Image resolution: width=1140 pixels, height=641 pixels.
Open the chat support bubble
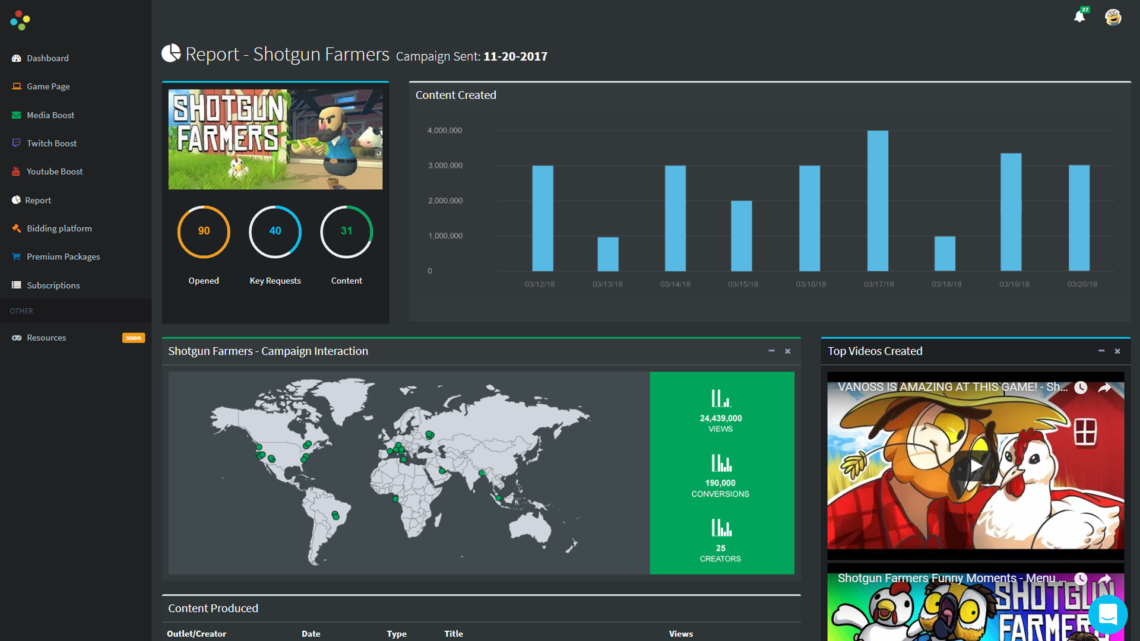(1107, 615)
